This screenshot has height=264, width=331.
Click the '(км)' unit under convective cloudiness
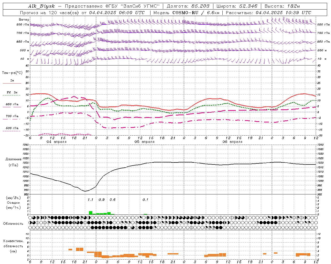[x=13, y=251]
